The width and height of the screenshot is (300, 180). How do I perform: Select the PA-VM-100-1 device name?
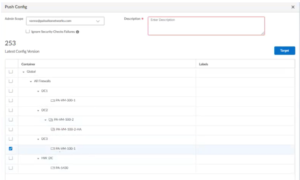(65, 149)
